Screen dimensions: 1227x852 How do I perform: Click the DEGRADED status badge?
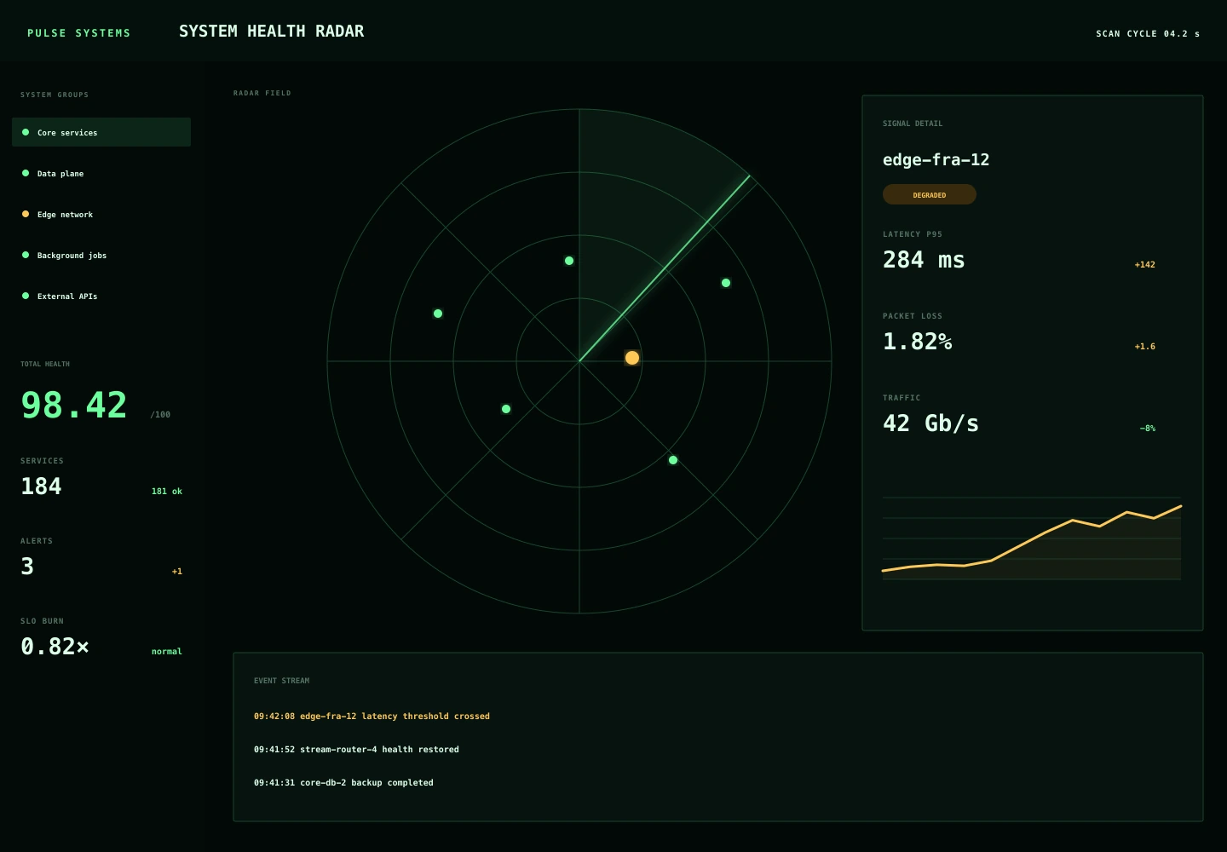coord(930,194)
